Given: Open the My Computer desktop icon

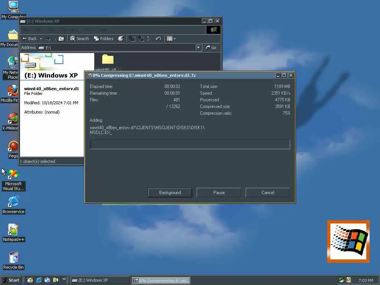Looking at the screenshot, I should pos(13,10).
